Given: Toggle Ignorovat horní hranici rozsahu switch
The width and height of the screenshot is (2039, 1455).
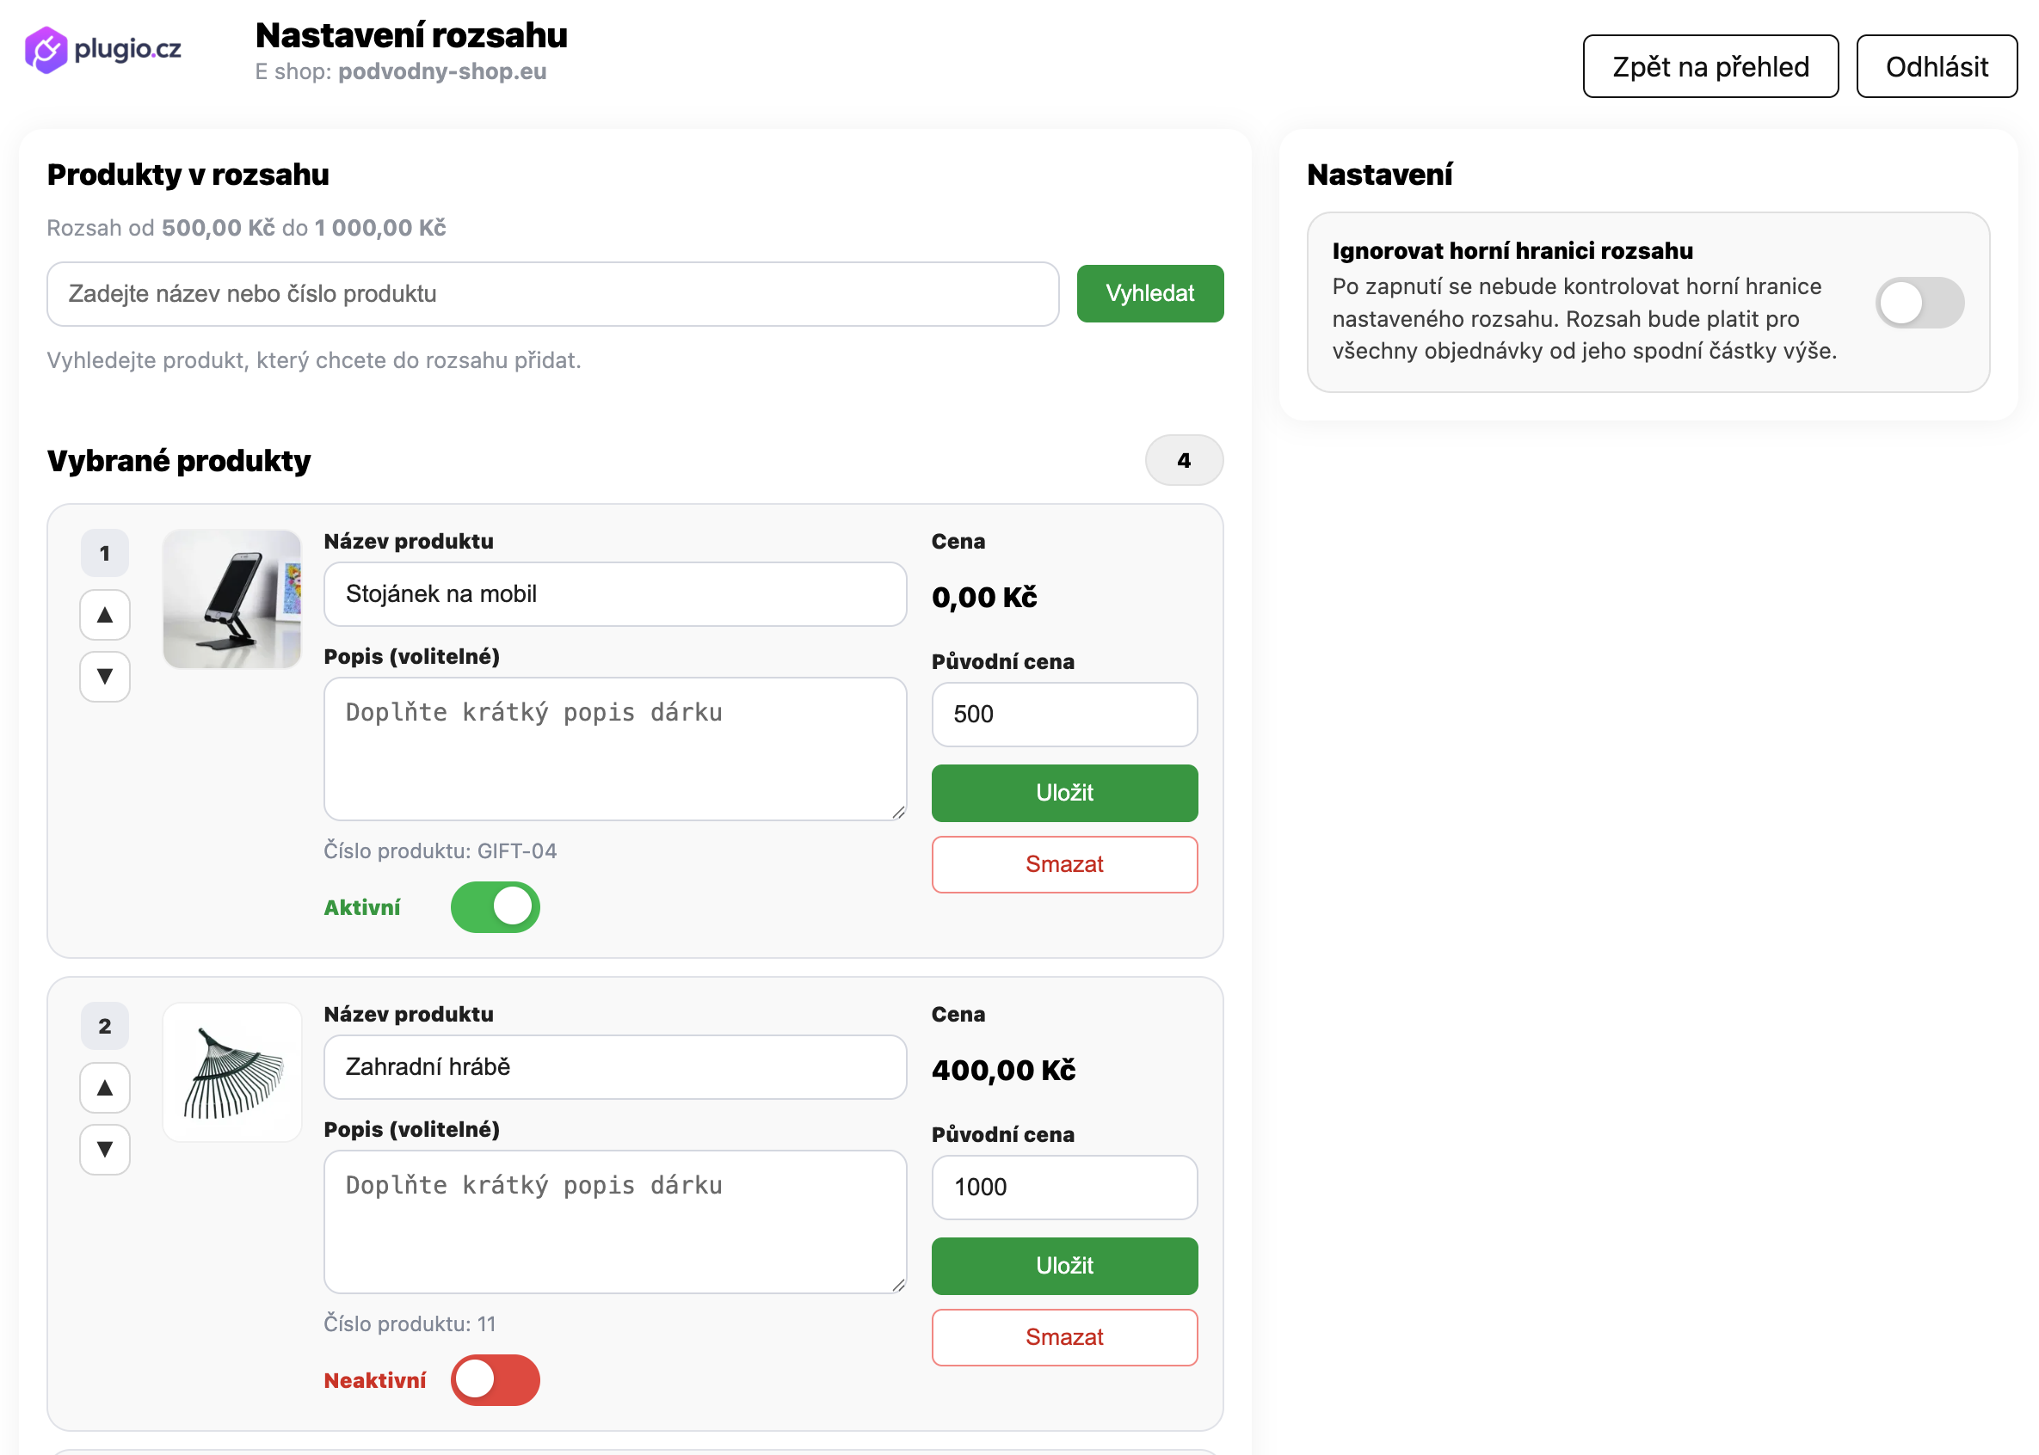Looking at the screenshot, I should [1919, 303].
